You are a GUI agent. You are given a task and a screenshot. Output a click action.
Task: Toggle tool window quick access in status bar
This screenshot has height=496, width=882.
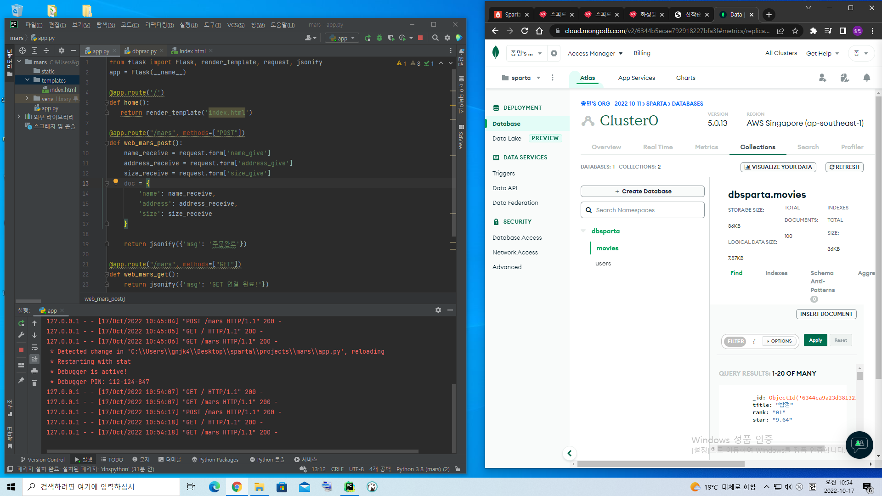10,469
